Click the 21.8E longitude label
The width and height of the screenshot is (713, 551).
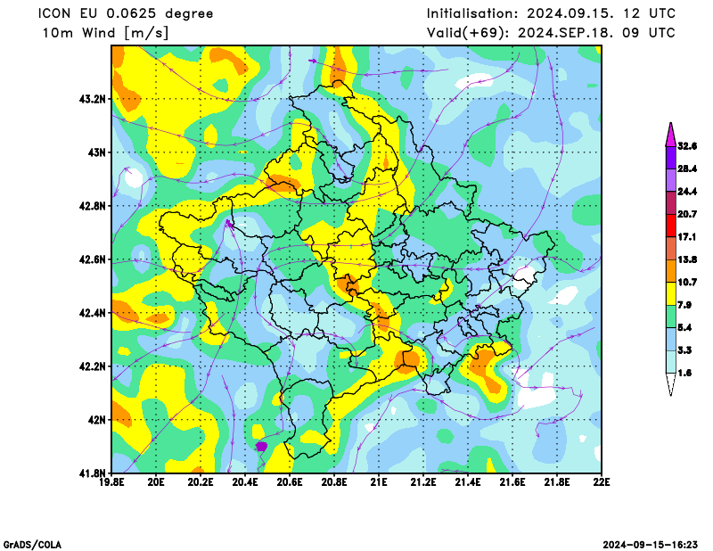pos(557,481)
